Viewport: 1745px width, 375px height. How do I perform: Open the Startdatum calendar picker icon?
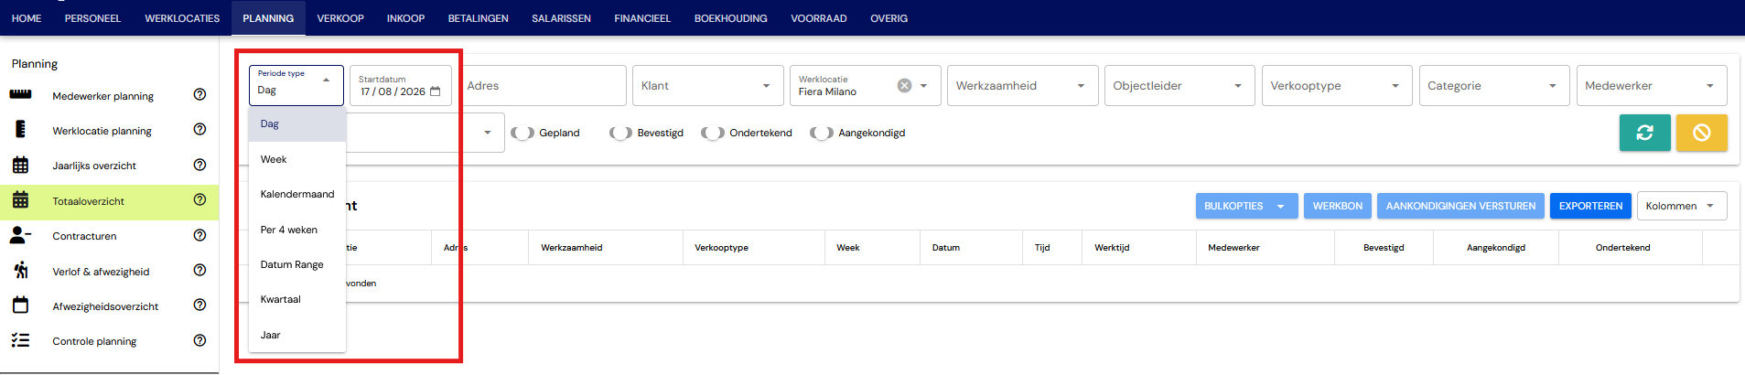pyautogui.click(x=436, y=91)
